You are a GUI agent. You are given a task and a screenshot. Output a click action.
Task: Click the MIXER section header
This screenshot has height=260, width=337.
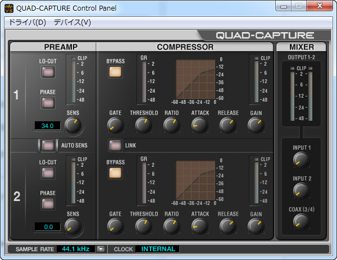[x=301, y=47]
